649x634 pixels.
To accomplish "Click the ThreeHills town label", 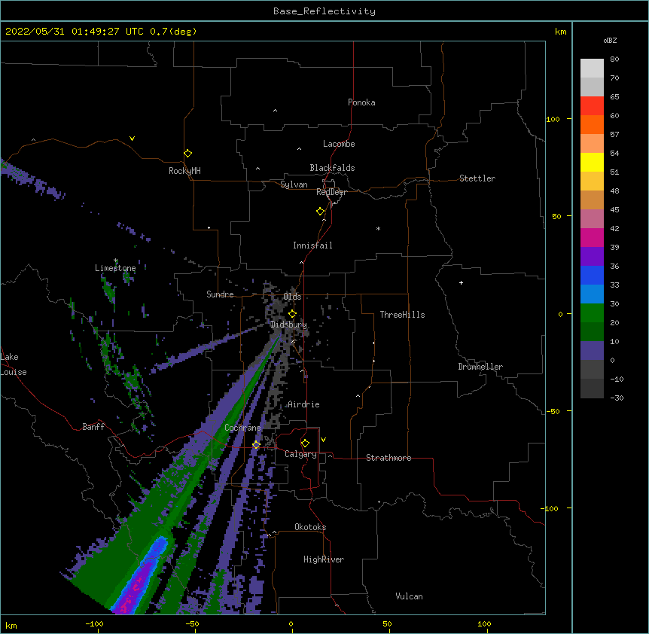I will coord(402,315).
